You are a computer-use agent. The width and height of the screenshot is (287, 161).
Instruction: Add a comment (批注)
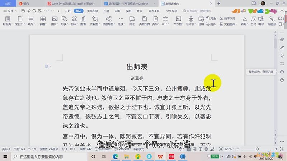(x=132, y=21)
